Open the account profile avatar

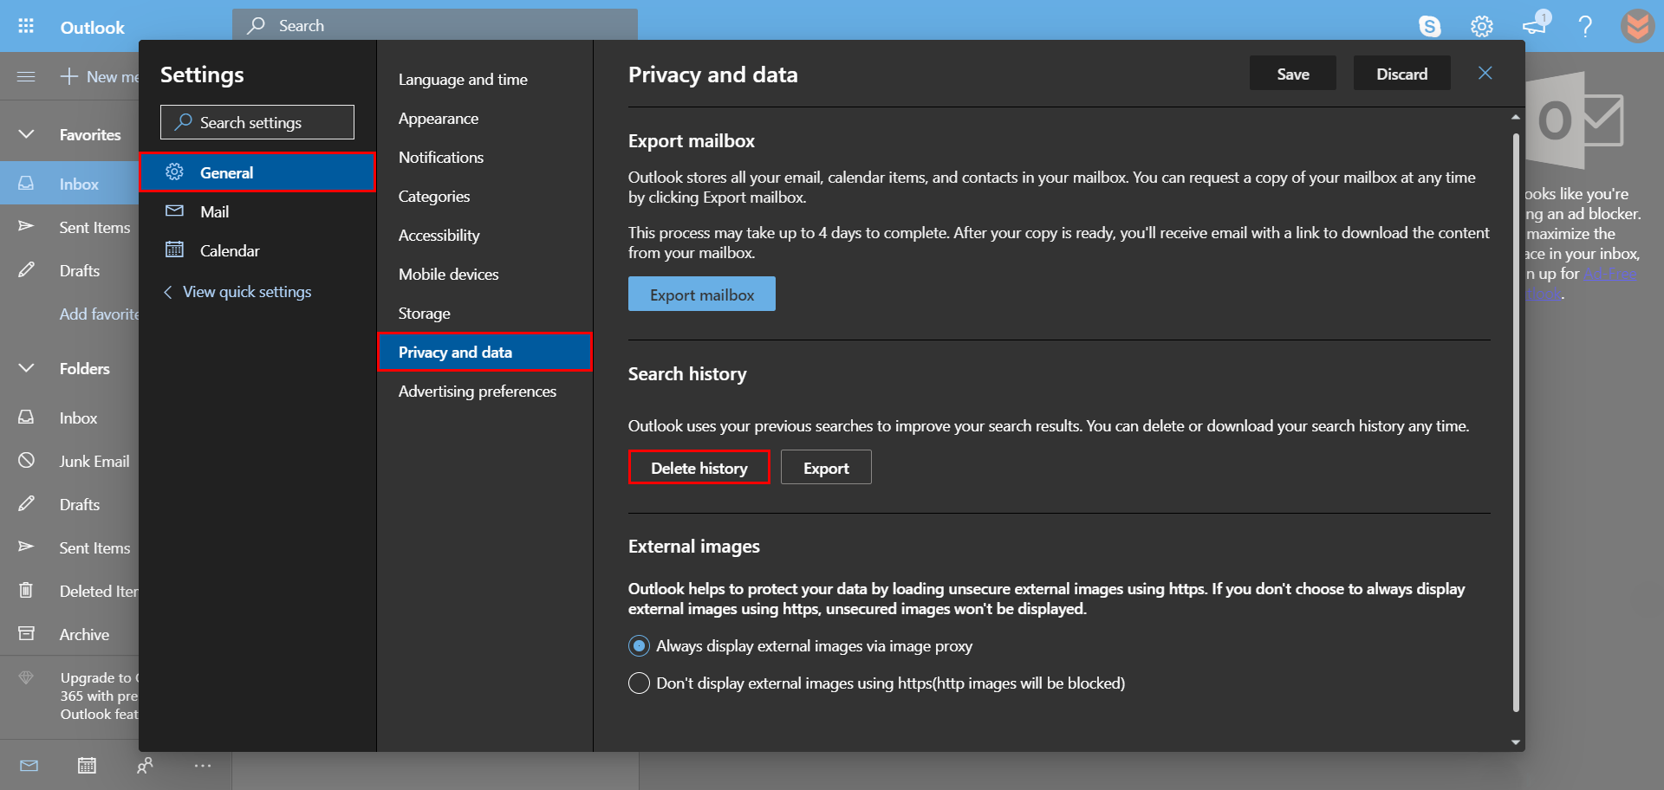1637,26
